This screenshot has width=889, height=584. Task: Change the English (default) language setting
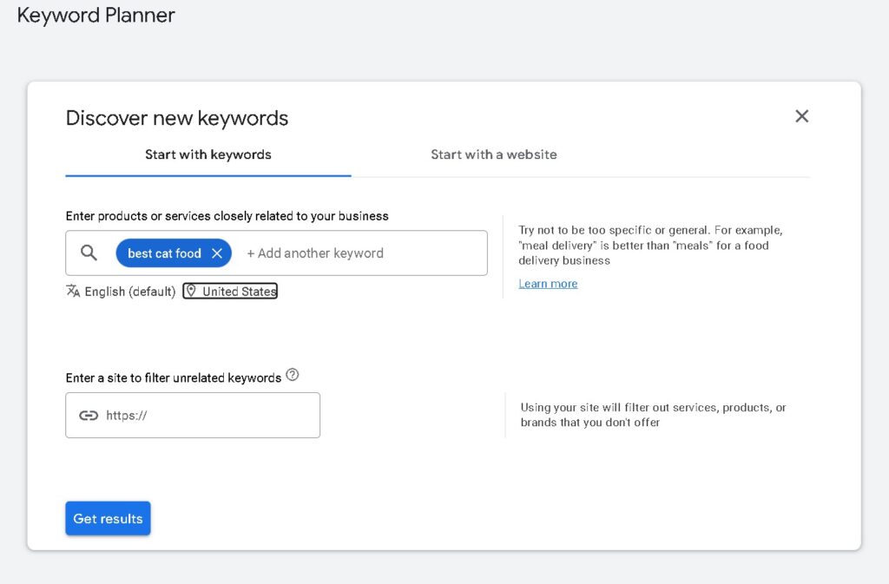[x=122, y=292]
